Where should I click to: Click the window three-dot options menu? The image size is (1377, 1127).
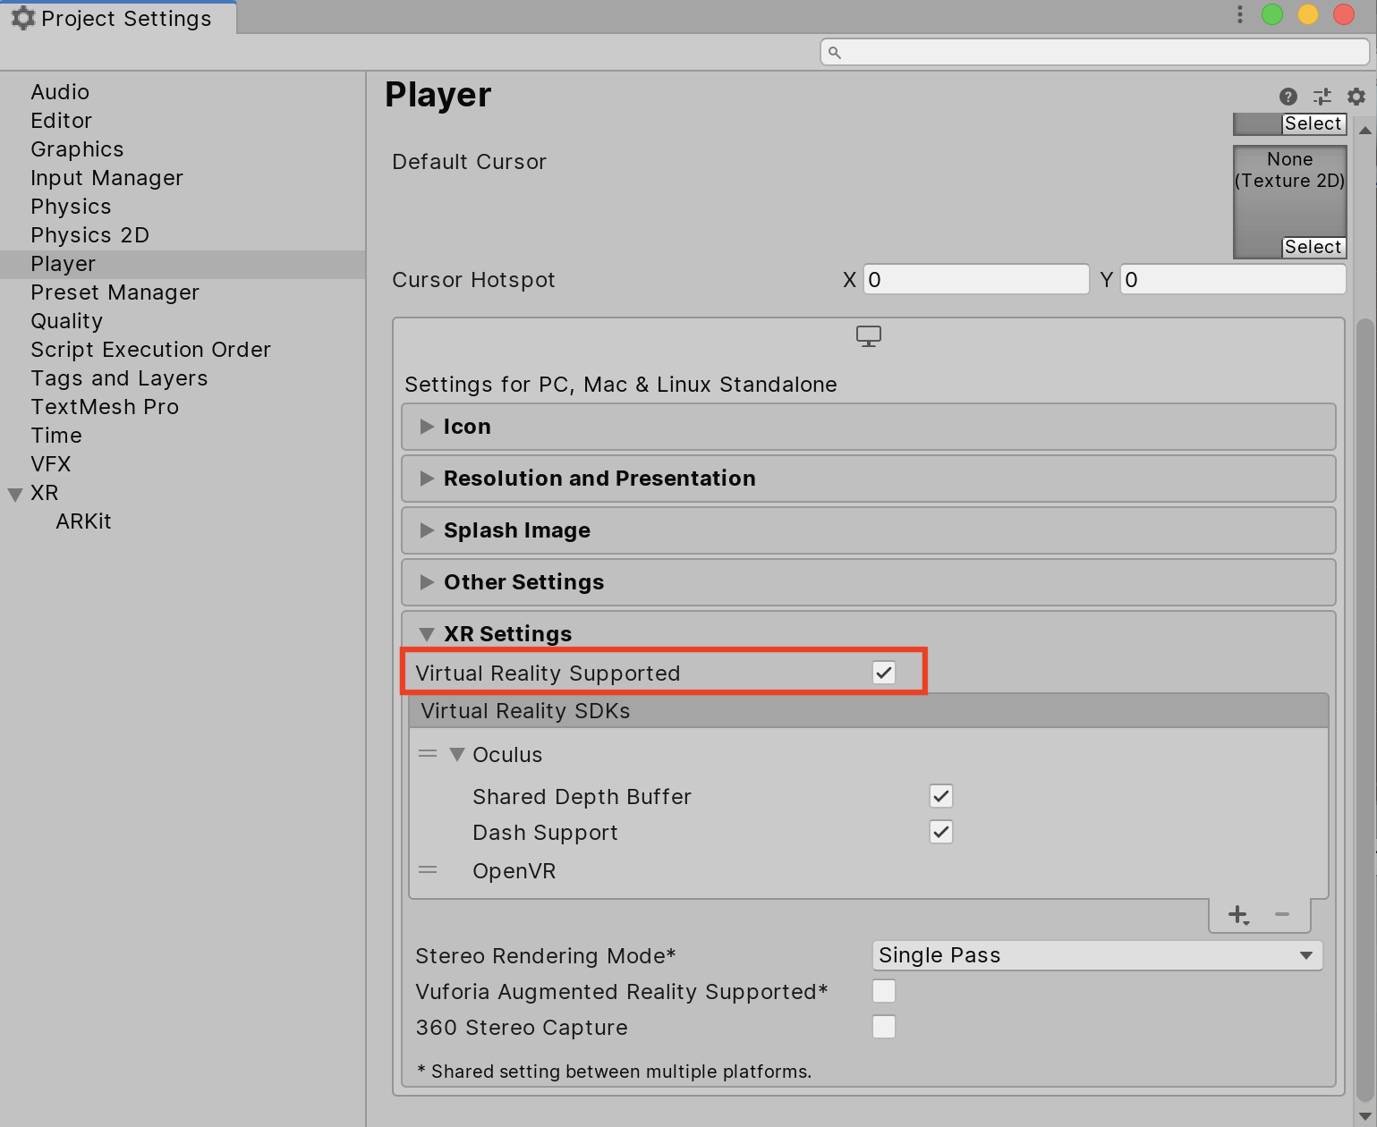1239,14
